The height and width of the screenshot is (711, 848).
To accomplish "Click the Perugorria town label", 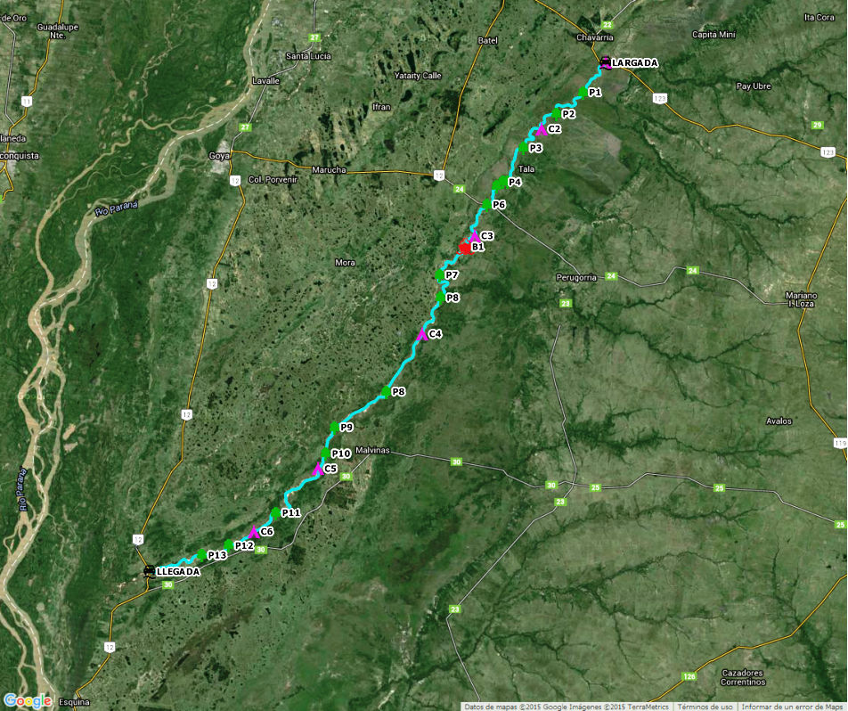I will click(x=576, y=278).
